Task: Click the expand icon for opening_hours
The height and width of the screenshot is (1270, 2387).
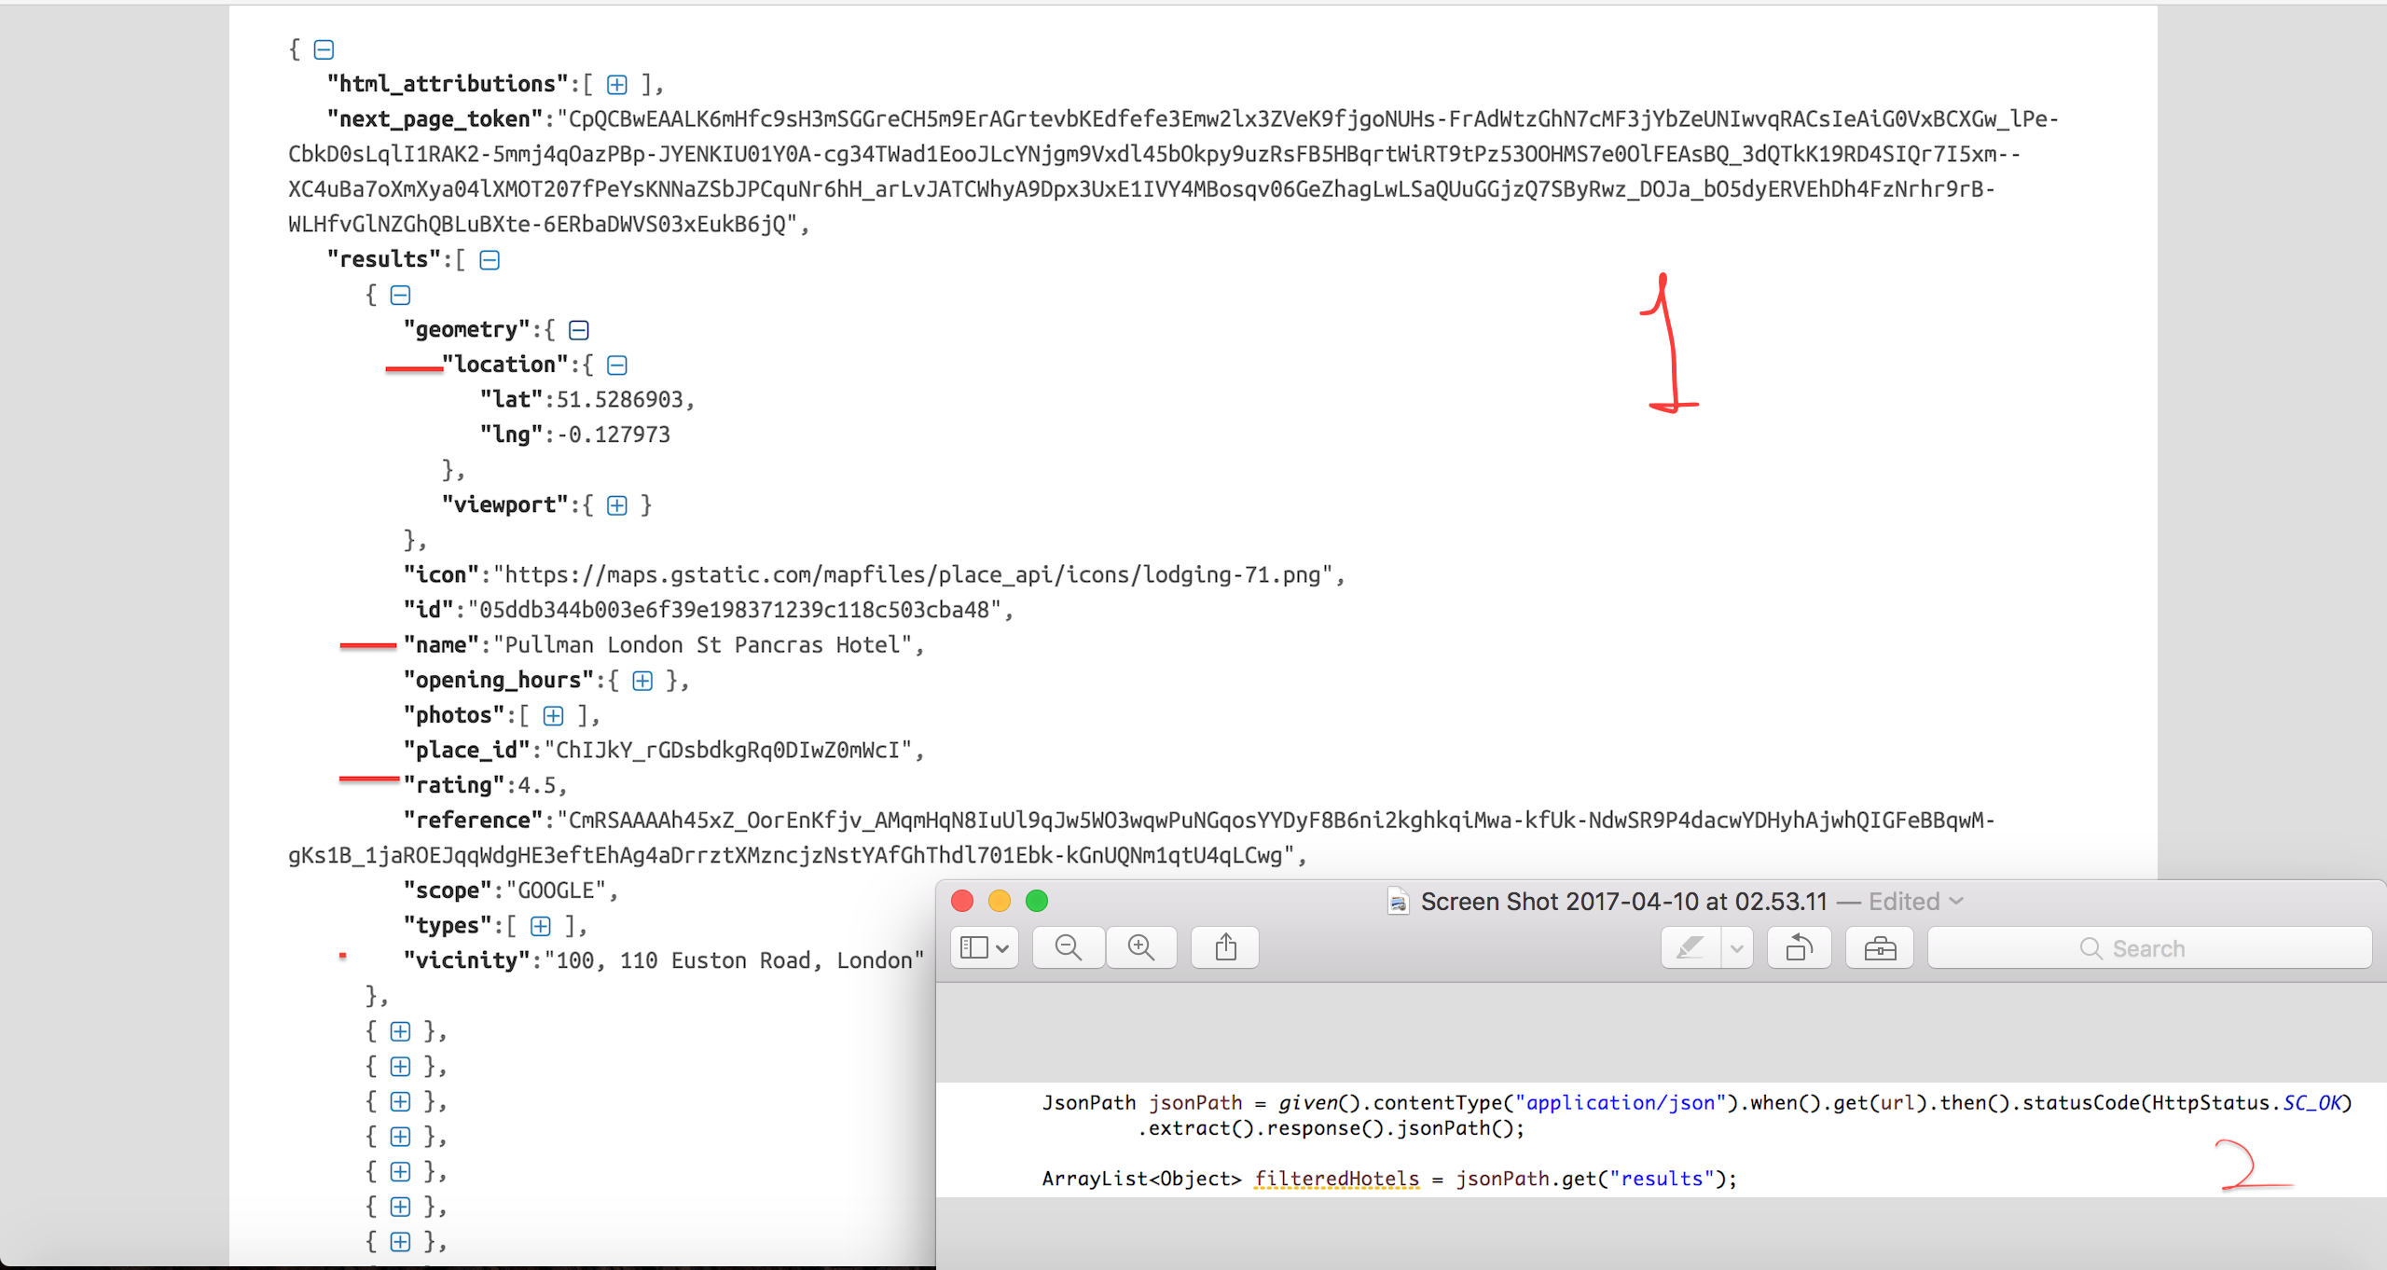Action: pyautogui.click(x=642, y=678)
